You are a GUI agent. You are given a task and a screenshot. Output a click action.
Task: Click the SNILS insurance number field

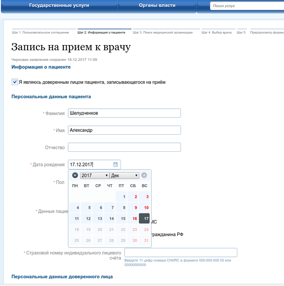pyautogui.click(x=181, y=253)
